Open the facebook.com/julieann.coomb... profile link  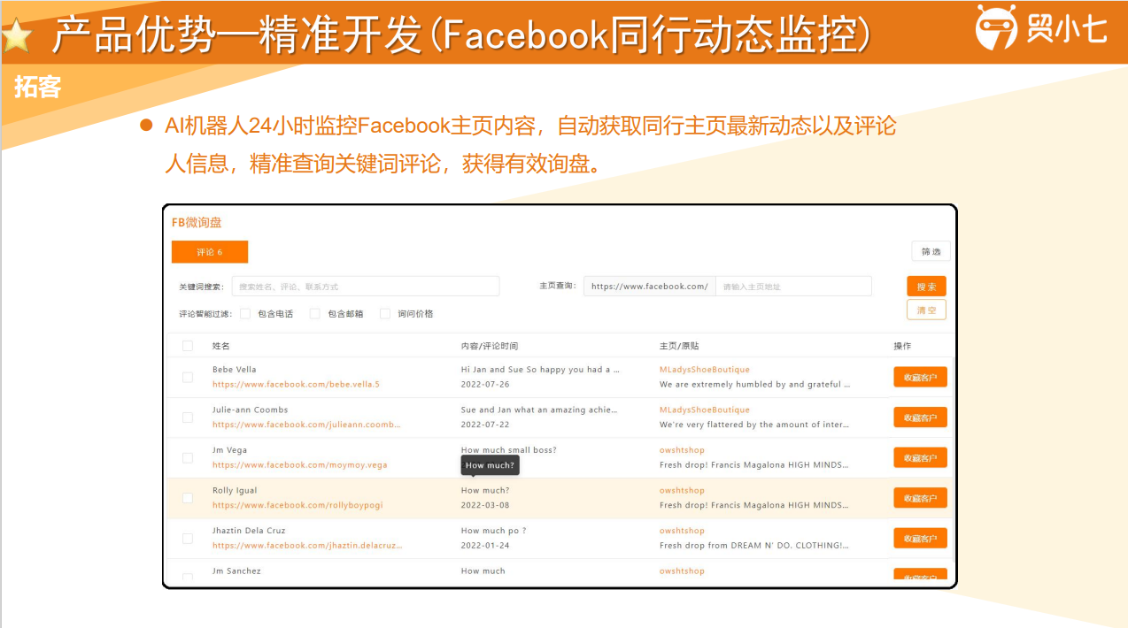click(306, 425)
